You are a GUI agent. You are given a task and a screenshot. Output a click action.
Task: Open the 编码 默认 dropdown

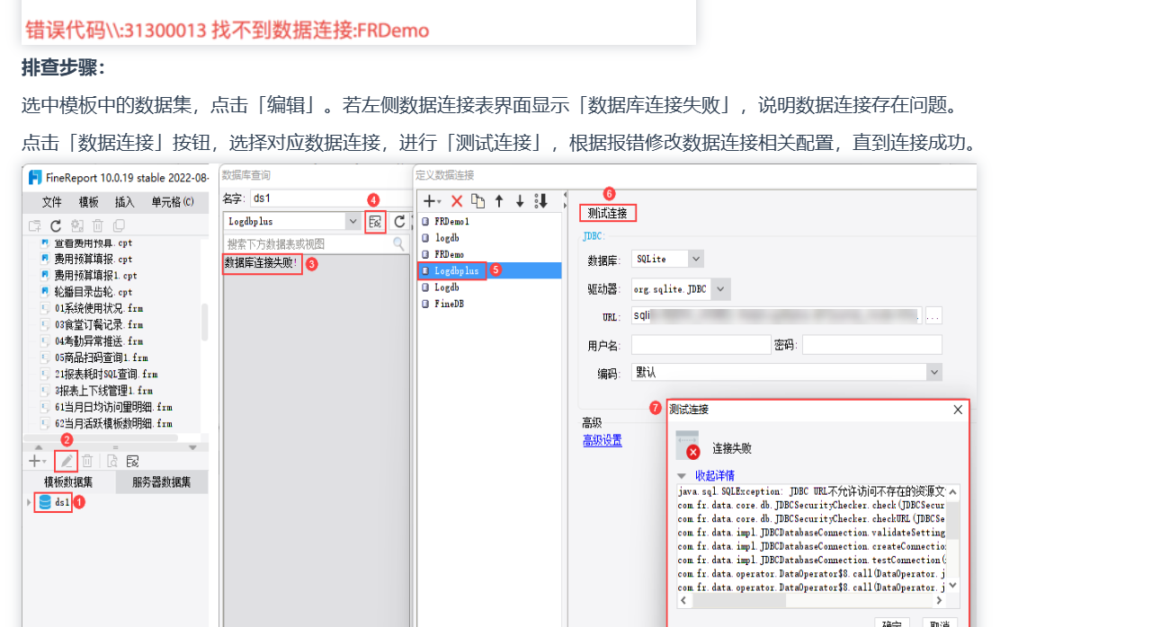[934, 372]
